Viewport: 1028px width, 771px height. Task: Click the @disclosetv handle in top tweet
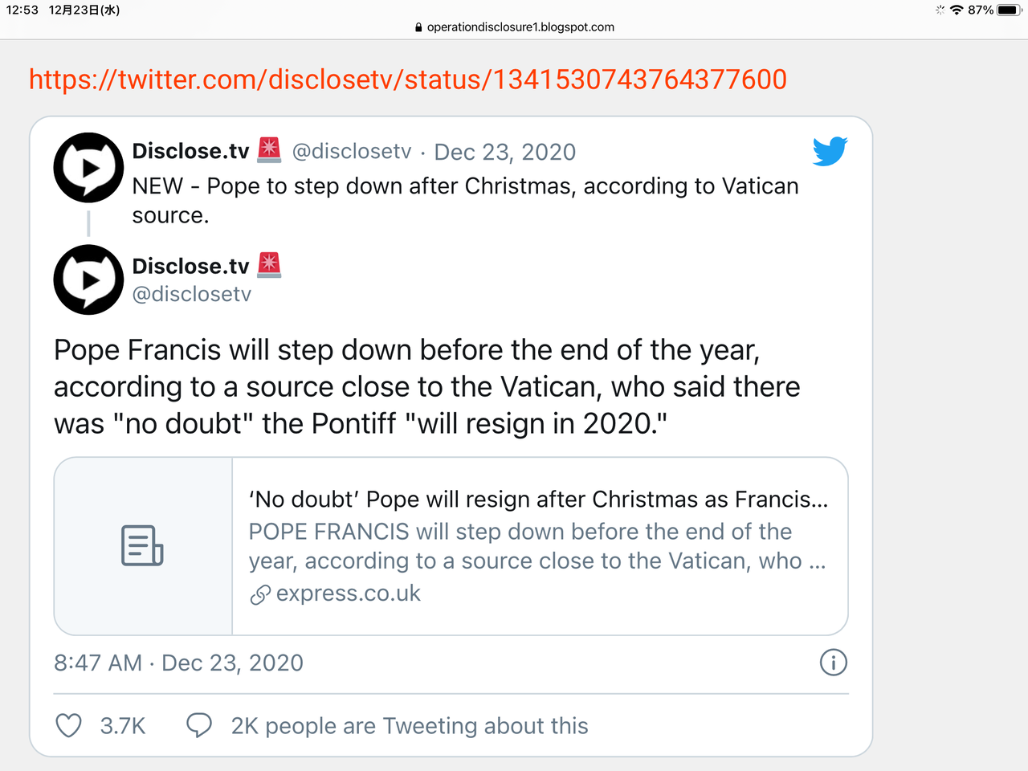tap(351, 151)
